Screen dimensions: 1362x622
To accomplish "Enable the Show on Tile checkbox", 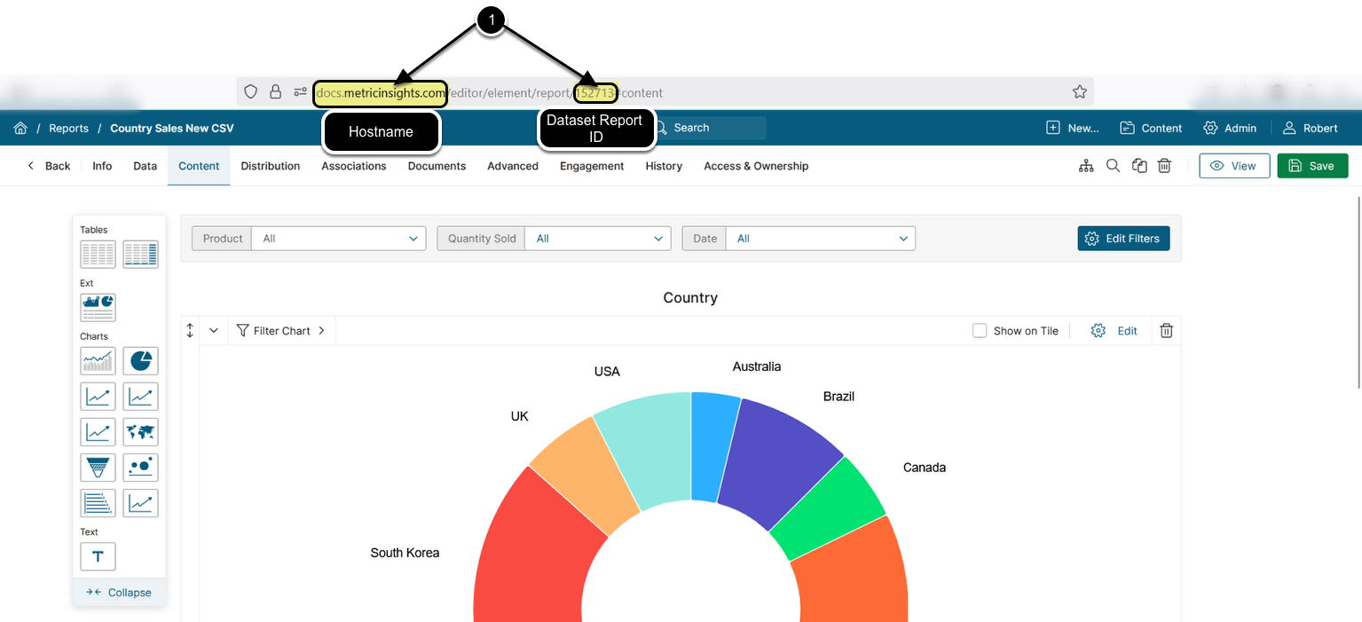I will coord(980,331).
